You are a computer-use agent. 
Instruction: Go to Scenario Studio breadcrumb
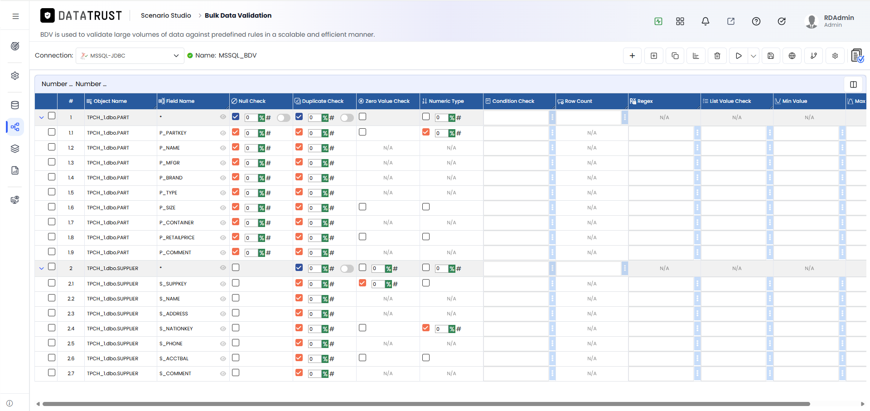point(166,15)
